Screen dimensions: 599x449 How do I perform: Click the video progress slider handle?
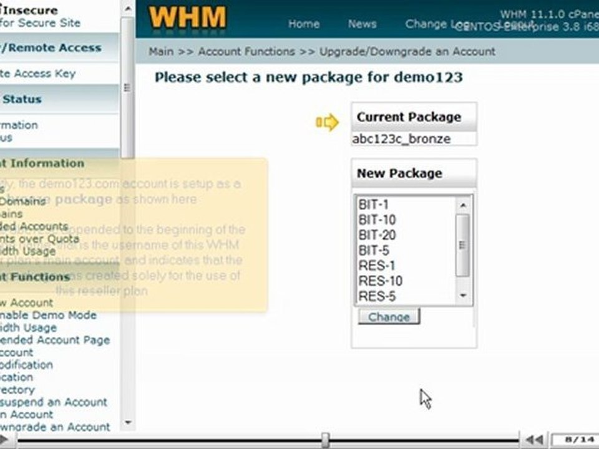(x=325, y=440)
